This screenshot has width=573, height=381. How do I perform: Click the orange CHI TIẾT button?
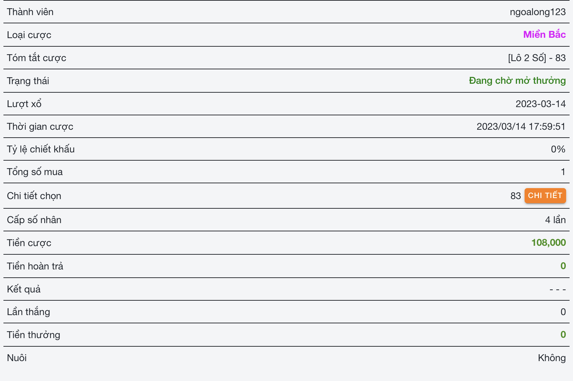[545, 196]
